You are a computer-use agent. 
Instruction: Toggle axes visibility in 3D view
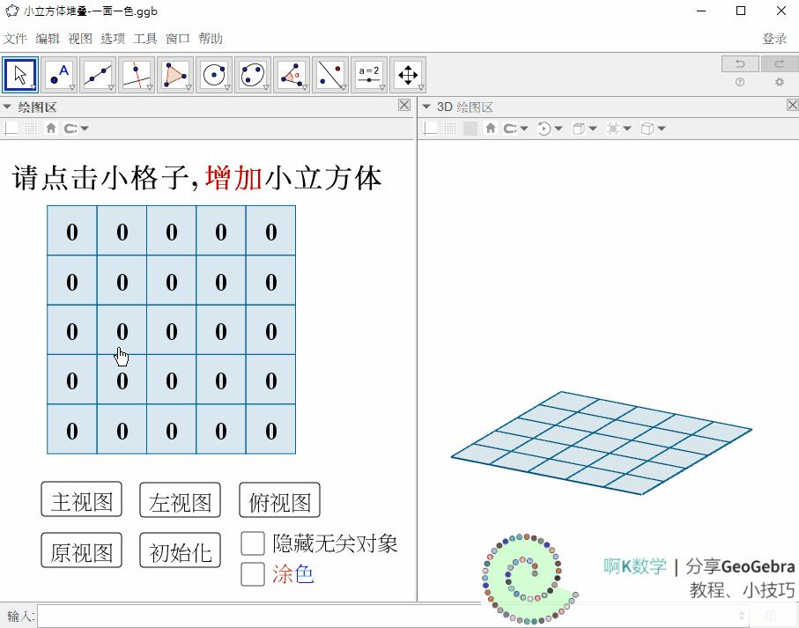click(x=430, y=128)
